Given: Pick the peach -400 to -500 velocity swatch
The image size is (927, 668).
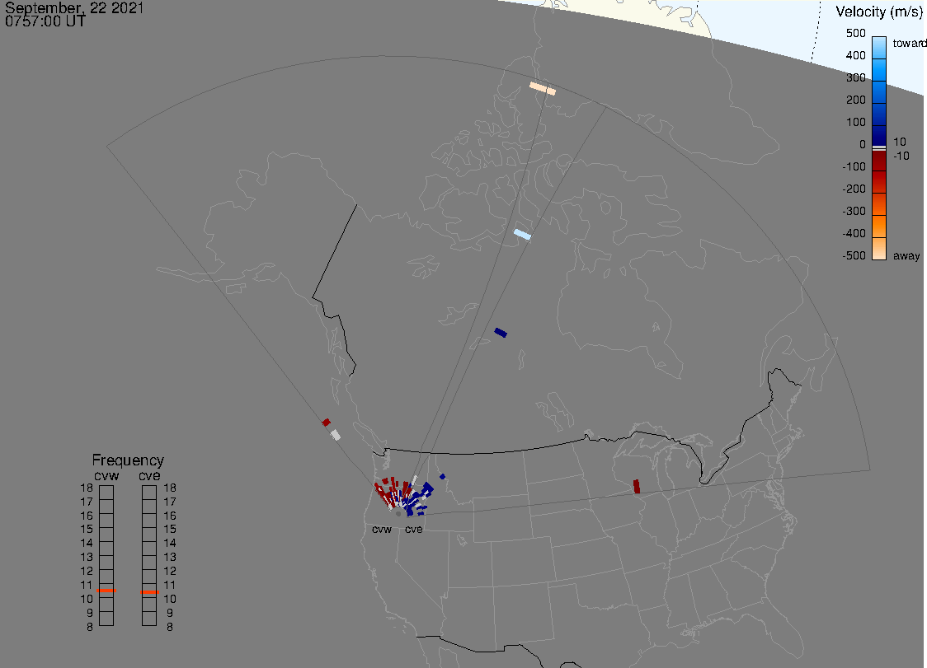Looking at the screenshot, I should click(879, 249).
